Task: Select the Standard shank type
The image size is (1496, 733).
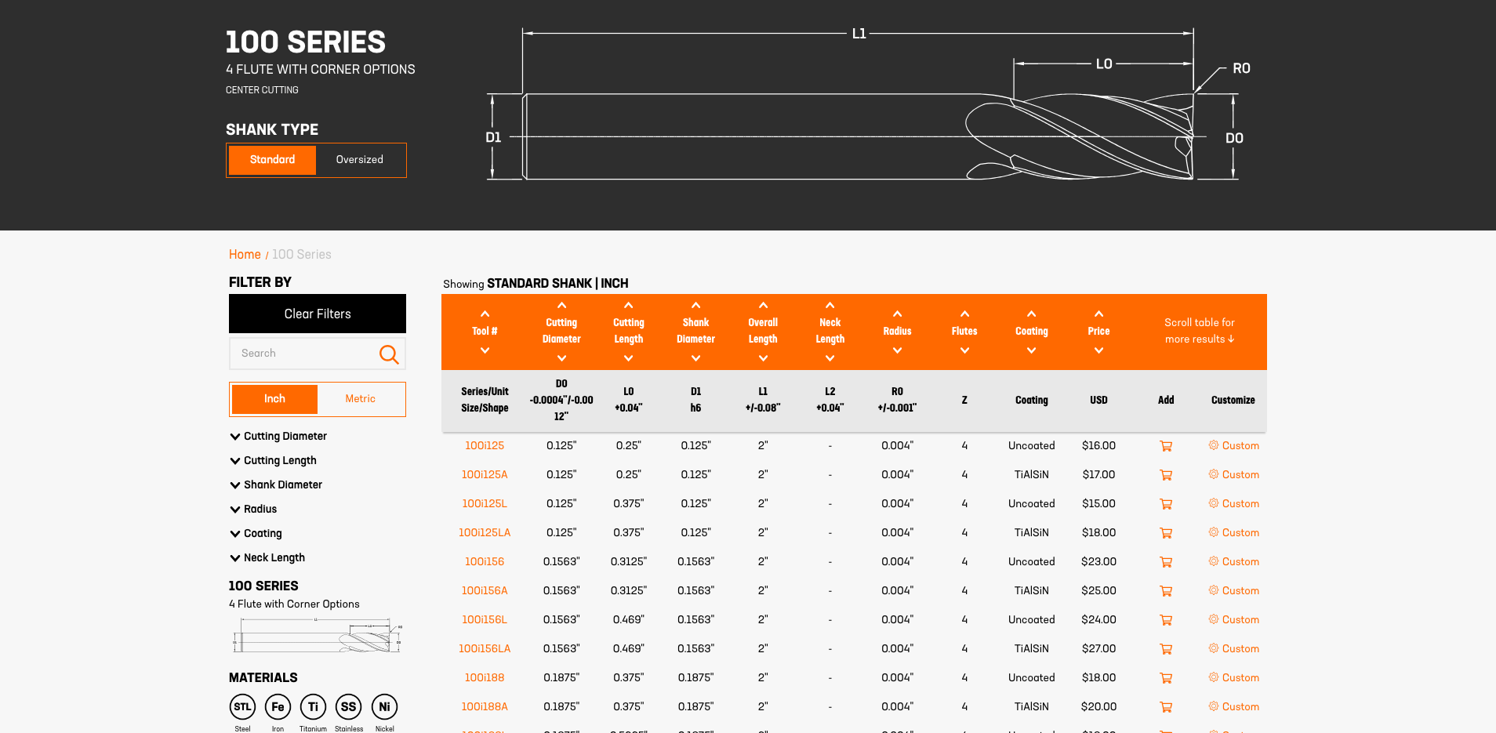Action: point(273,160)
